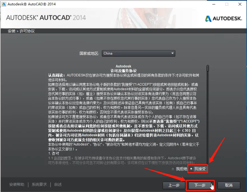Image resolution: width=247 pixels, height=192 pixels.
Task: Click the 下一步 (Next) button
Action: click(200, 185)
